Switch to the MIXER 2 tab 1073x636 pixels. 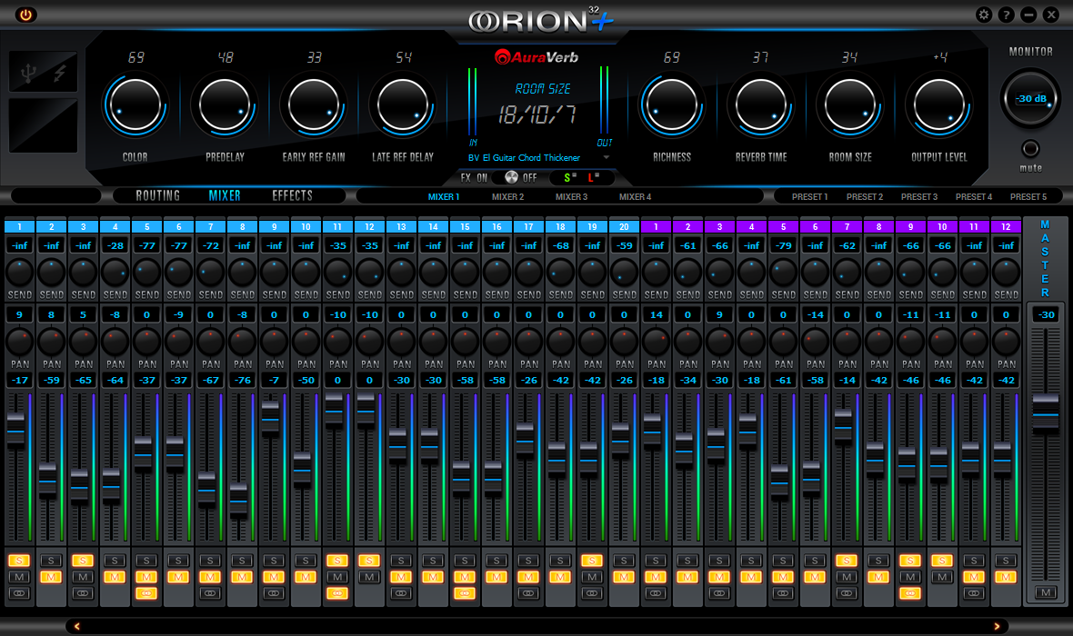pos(507,196)
